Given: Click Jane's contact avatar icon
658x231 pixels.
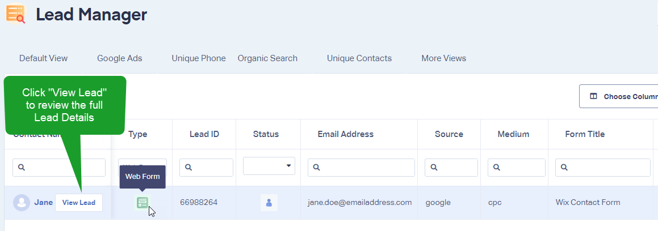Looking at the screenshot, I should coord(22,203).
